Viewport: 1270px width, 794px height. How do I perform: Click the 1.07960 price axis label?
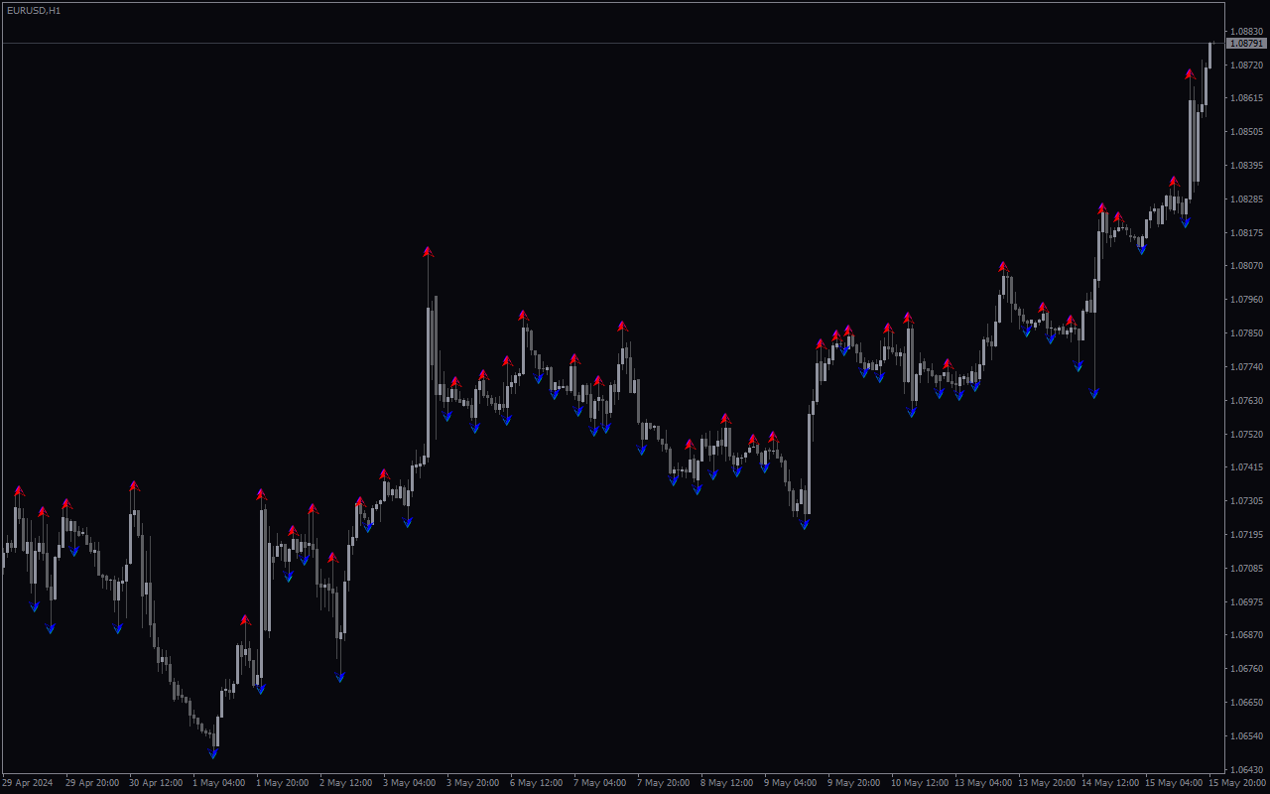tap(1246, 299)
